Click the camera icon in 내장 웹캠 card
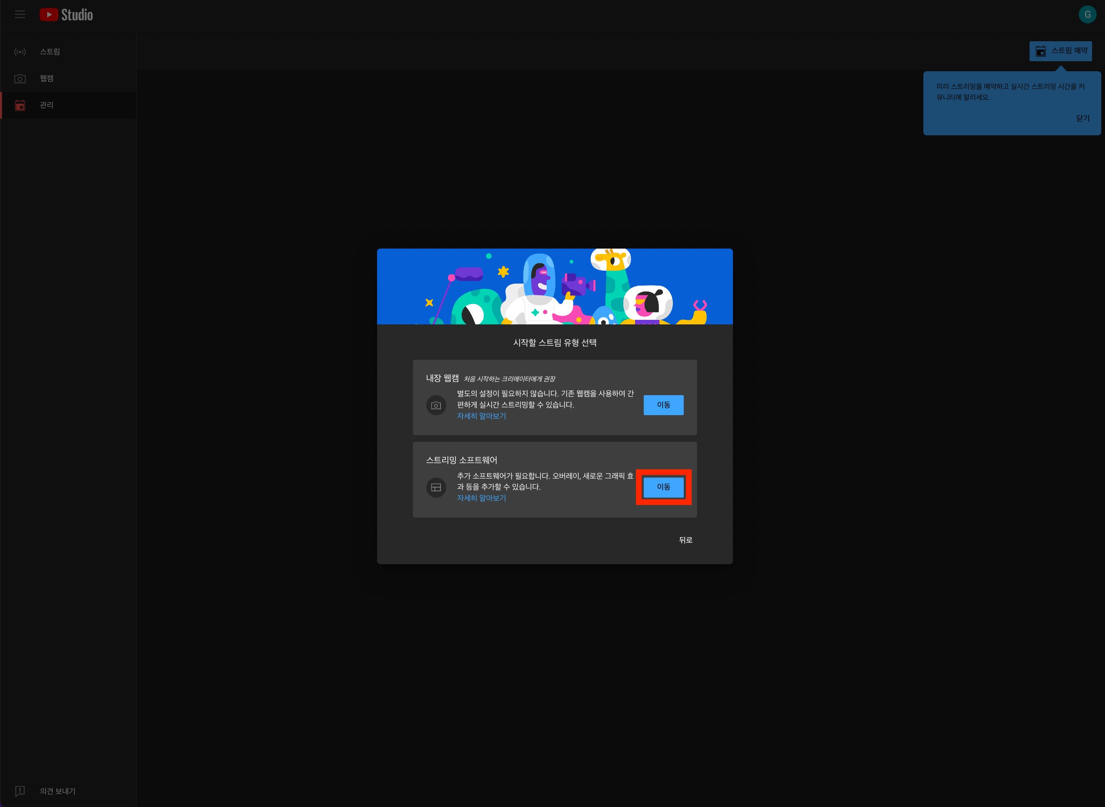 436,406
